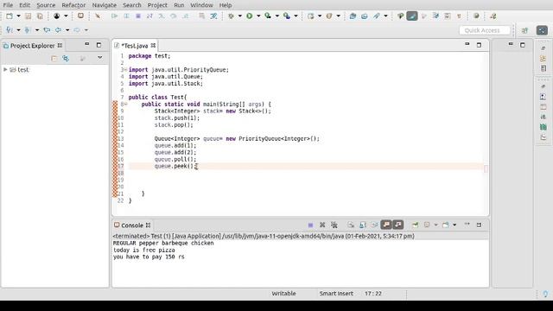553x311 pixels.
Task: Open the Project Explorer View Menu arrow
Action: click(x=100, y=58)
